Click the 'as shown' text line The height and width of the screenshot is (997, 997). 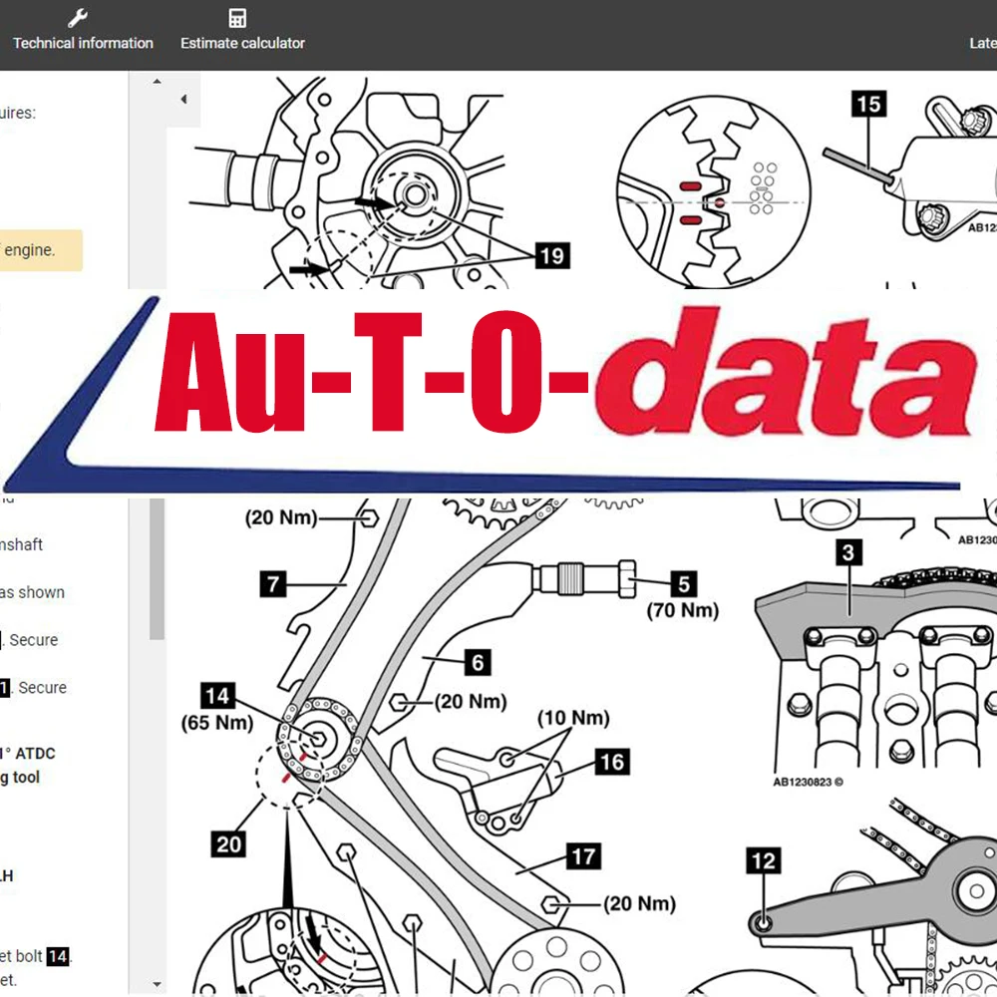click(33, 592)
